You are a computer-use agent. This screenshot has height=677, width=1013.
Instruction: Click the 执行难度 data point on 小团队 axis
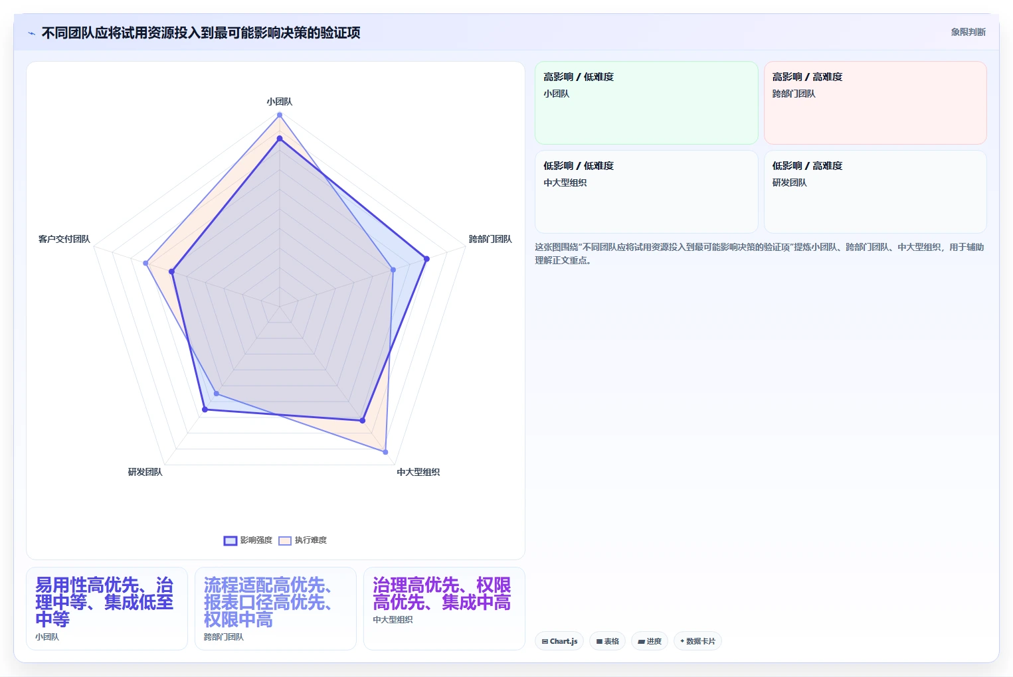pyautogui.click(x=280, y=115)
